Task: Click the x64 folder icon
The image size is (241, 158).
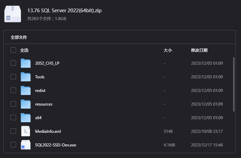Action: coord(26,117)
